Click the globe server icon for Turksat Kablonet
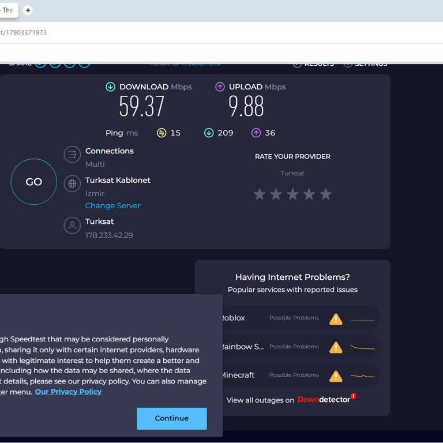Image resolution: width=443 pixels, height=443 pixels. 72,183
